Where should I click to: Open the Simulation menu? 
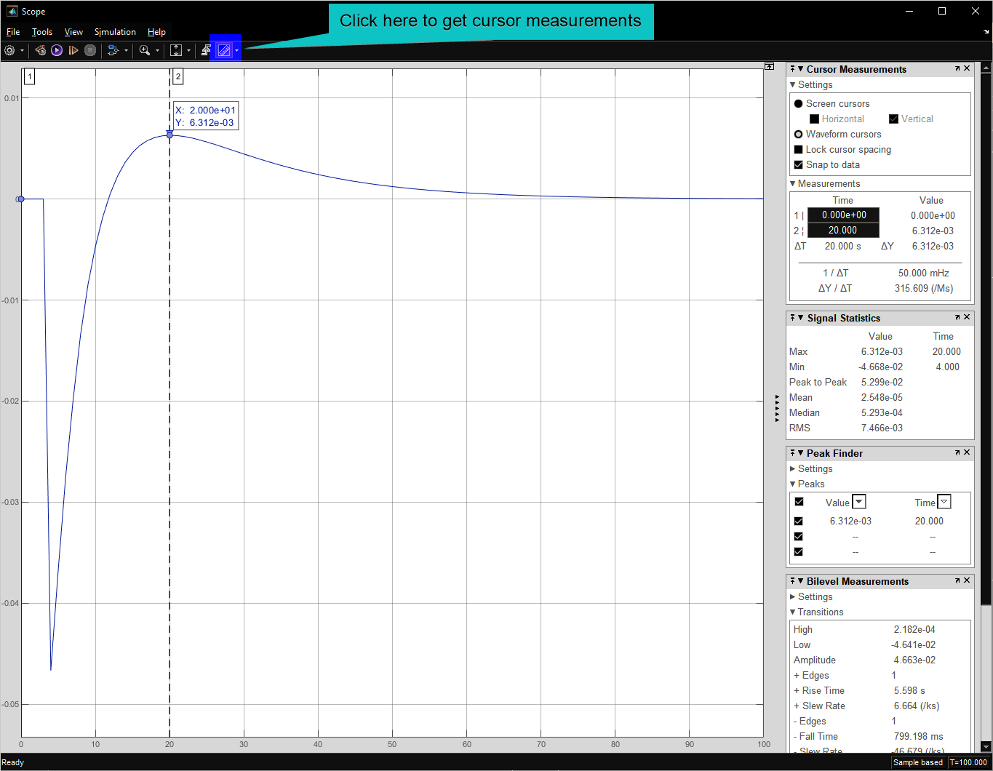click(x=115, y=32)
